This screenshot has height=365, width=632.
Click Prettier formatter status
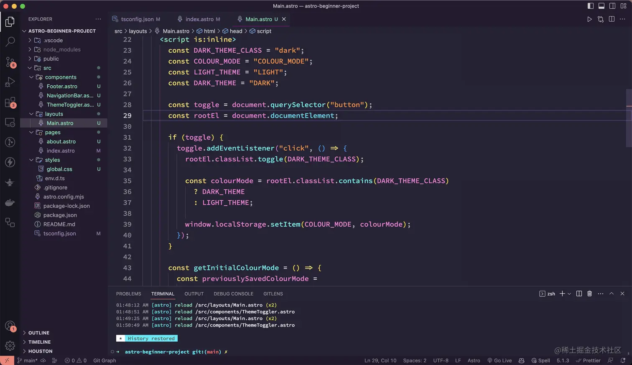click(x=588, y=360)
